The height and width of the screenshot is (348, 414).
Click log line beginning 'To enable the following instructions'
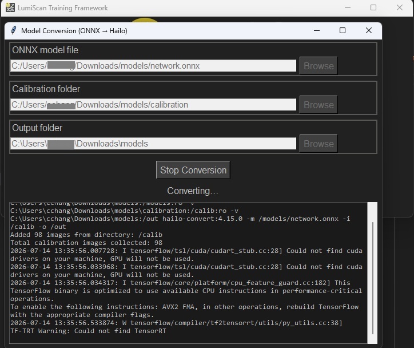point(184,307)
